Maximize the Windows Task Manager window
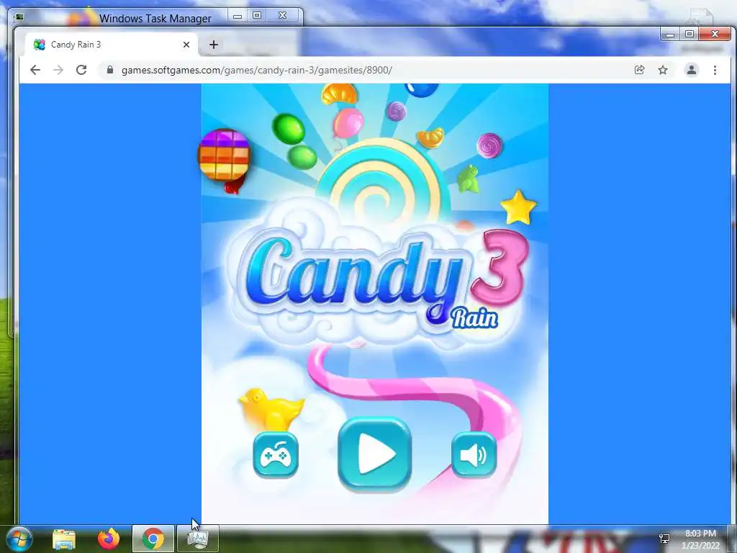Viewport: 737px width, 553px height. [257, 16]
